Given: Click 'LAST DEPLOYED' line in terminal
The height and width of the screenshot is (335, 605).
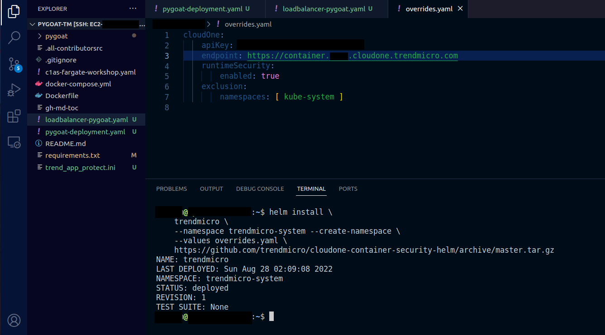Looking at the screenshot, I should (244, 269).
